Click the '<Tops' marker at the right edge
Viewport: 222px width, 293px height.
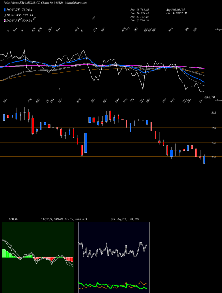[x=218, y=30]
